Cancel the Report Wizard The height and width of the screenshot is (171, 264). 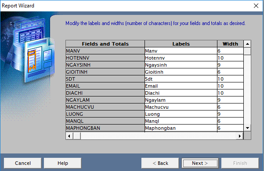(x=22, y=163)
